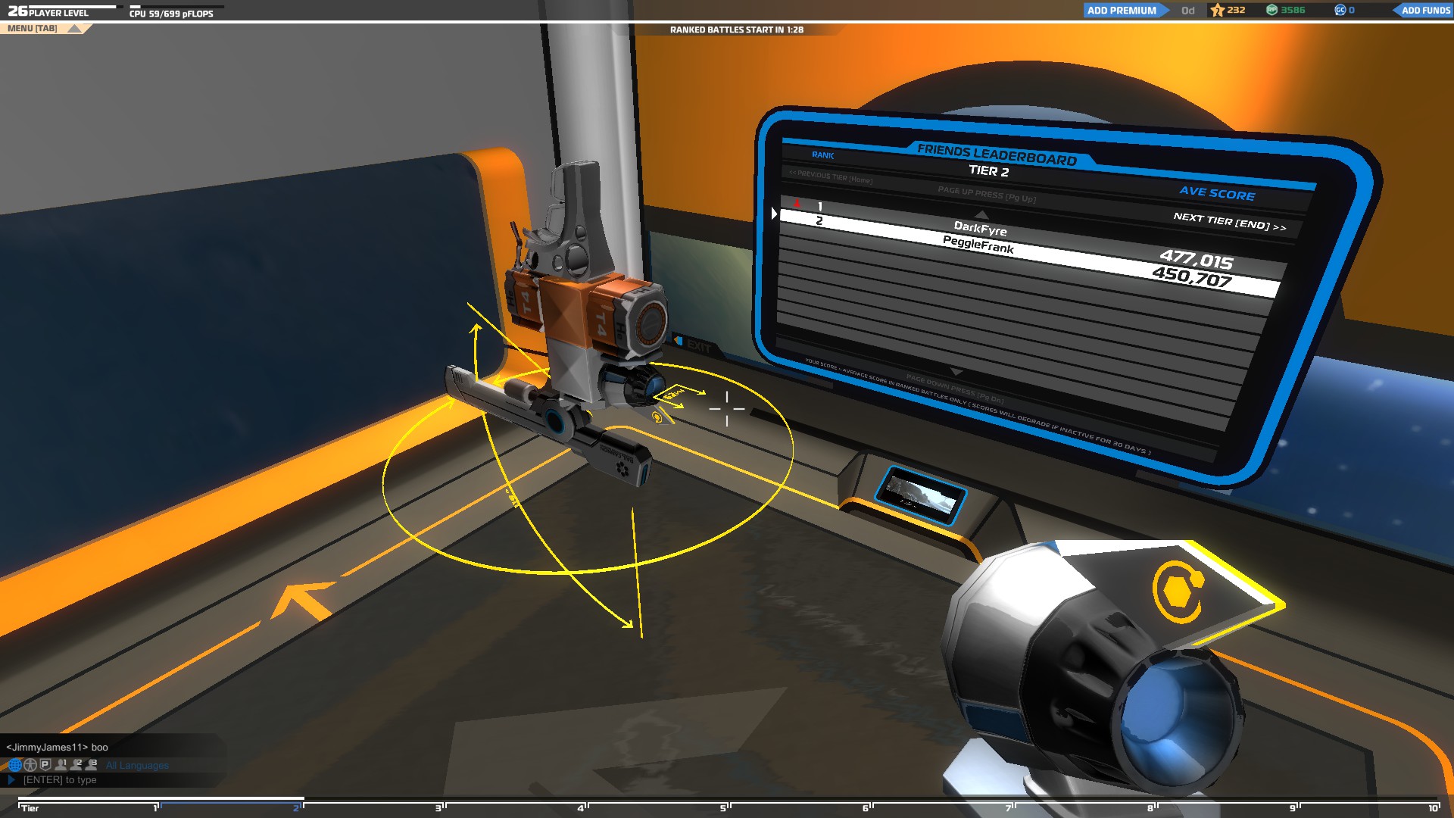Expand the MENU [TAB] arrow
This screenshot has height=818, width=1454.
tap(74, 29)
